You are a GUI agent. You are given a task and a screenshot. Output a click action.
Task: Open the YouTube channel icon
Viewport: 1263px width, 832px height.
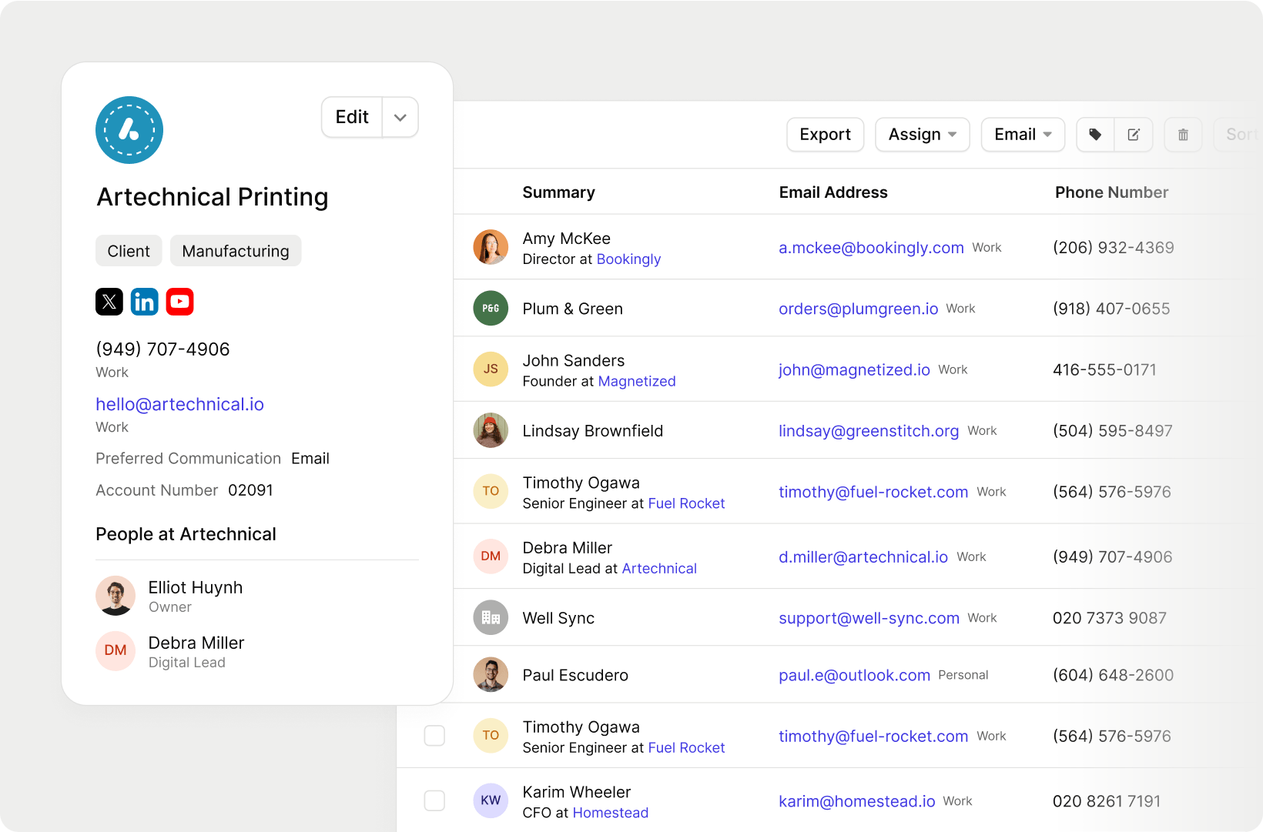[180, 302]
